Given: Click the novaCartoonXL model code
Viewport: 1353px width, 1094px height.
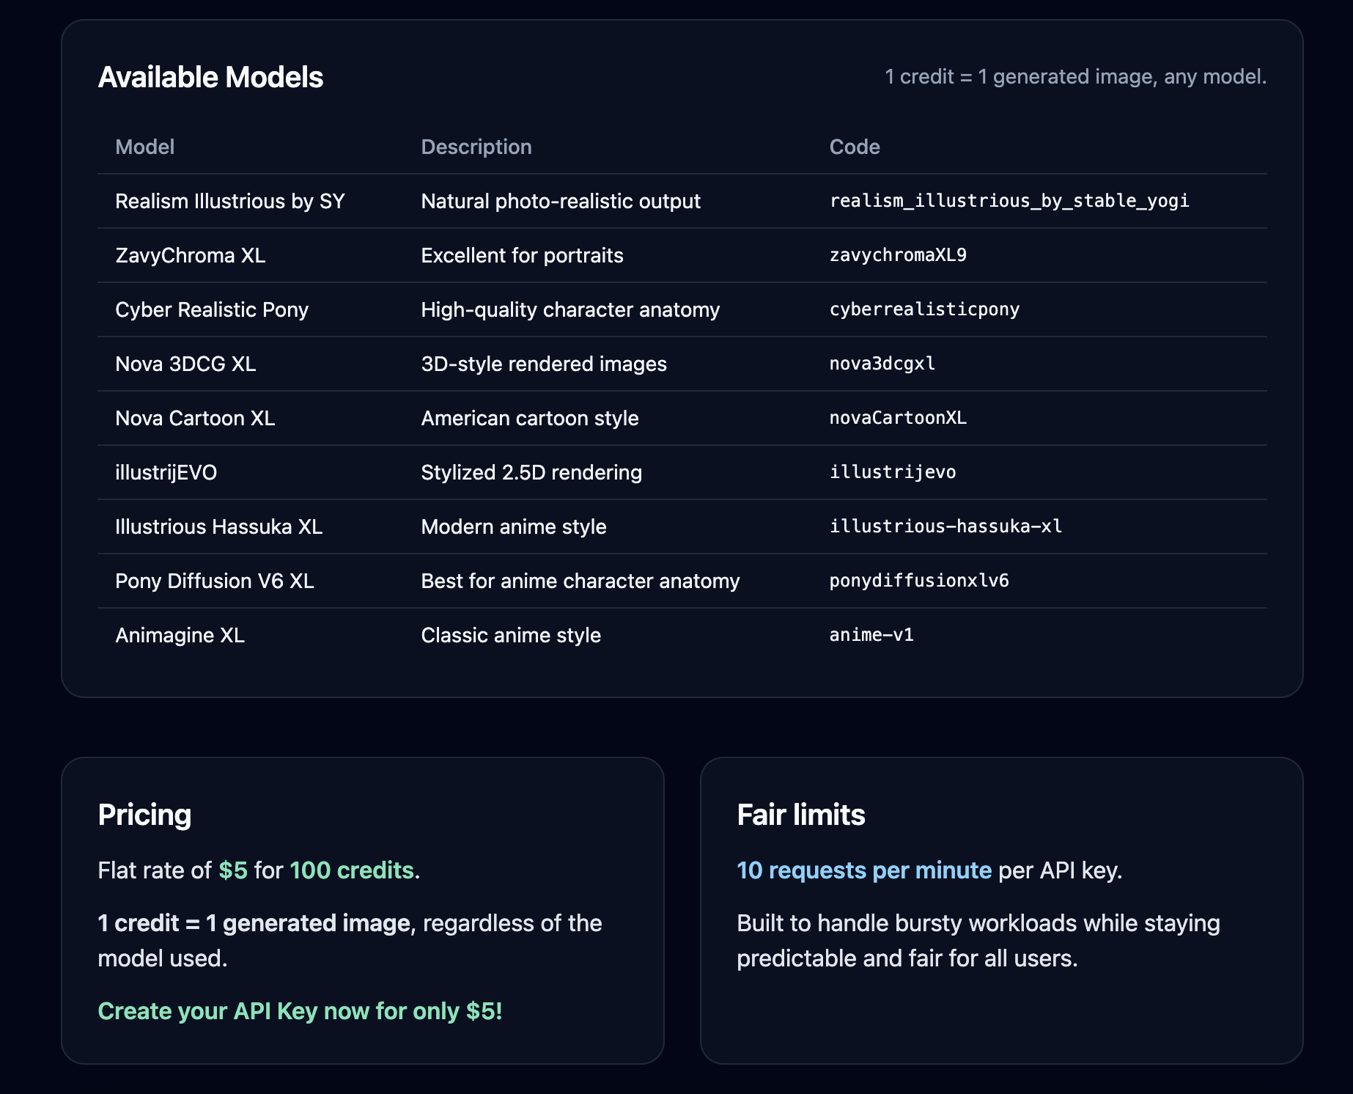Looking at the screenshot, I should pyautogui.click(x=897, y=418).
